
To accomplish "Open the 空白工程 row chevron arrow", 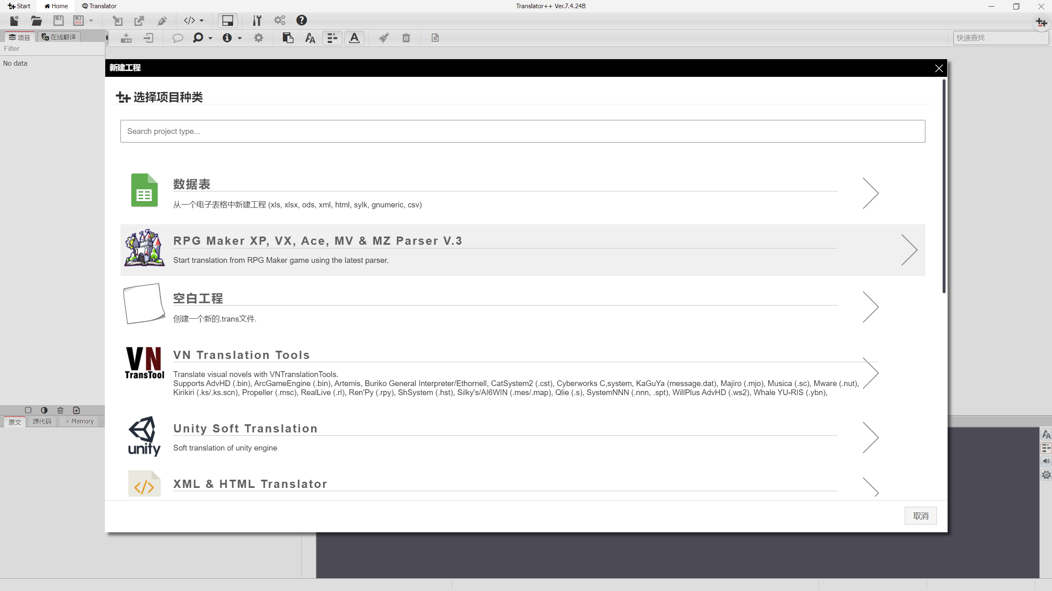I will [870, 307].
